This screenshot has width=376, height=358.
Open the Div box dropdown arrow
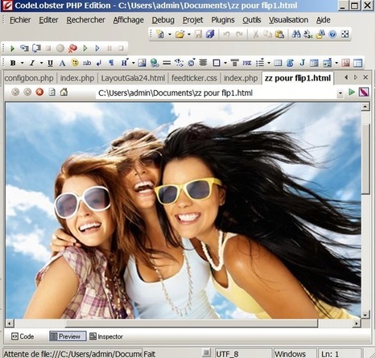click(x=225, y=64)
